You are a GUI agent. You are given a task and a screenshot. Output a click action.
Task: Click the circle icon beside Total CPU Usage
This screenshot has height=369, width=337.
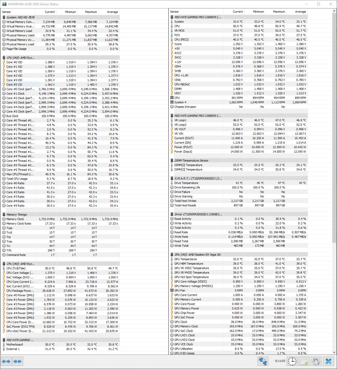point(4,179)
